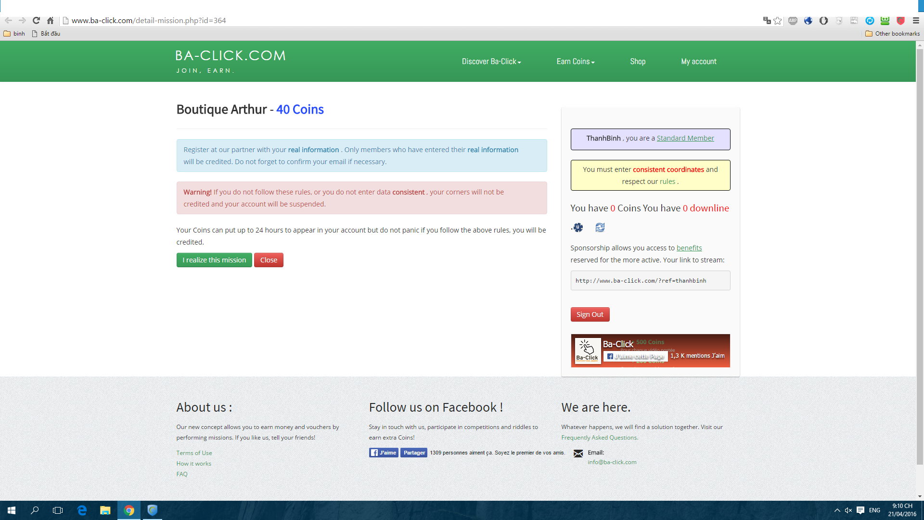Click the Standard Member link

click(685, 138)
